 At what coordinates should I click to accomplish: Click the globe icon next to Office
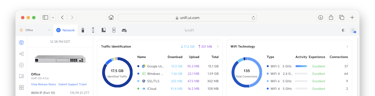[21, 30]
